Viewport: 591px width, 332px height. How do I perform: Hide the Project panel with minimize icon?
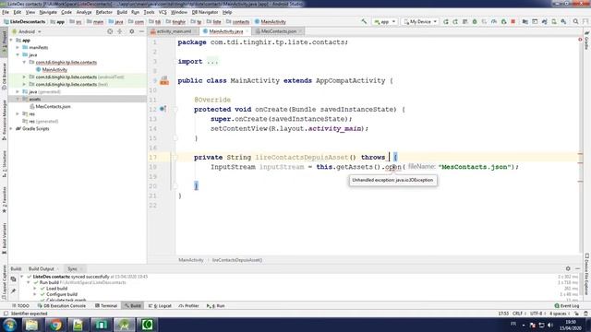coord(141,31)
